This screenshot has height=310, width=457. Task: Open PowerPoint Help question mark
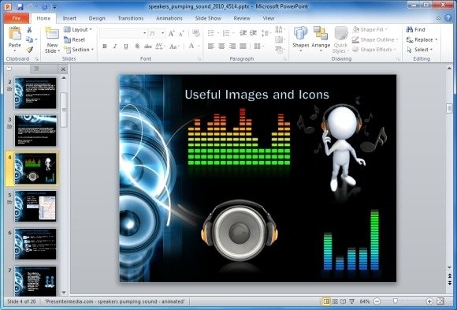[x=448, y=18]
